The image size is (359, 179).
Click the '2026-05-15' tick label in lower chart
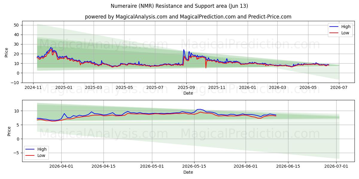coord(194,167)
